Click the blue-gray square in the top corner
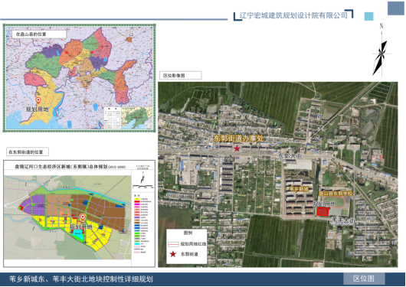 [x=395, y=8]
